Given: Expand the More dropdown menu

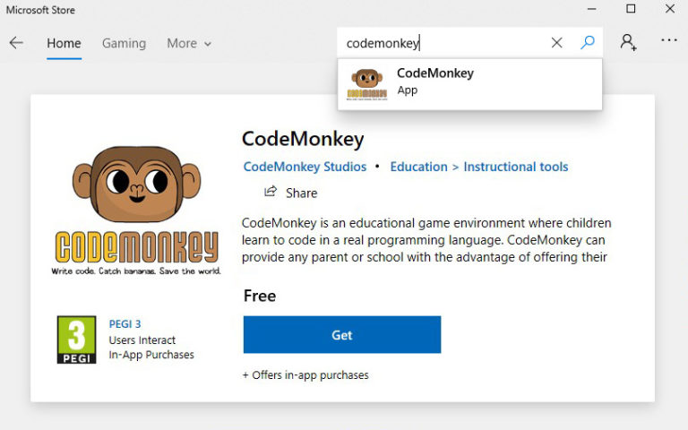Looking at the screenshot, I should (189, 43).
